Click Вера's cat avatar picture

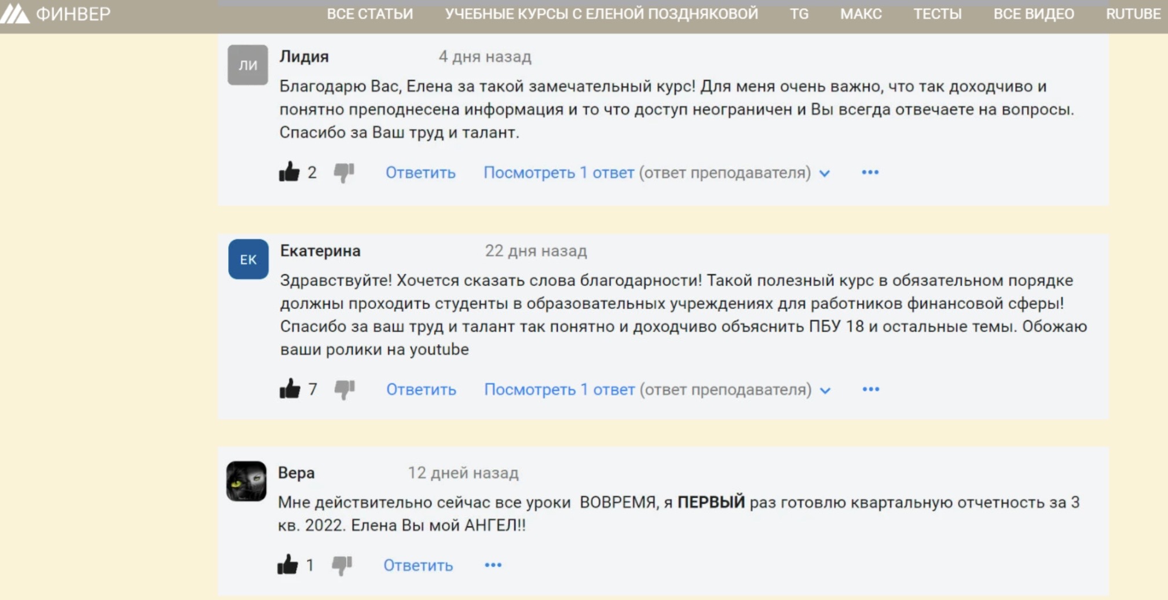pos(246,481)
